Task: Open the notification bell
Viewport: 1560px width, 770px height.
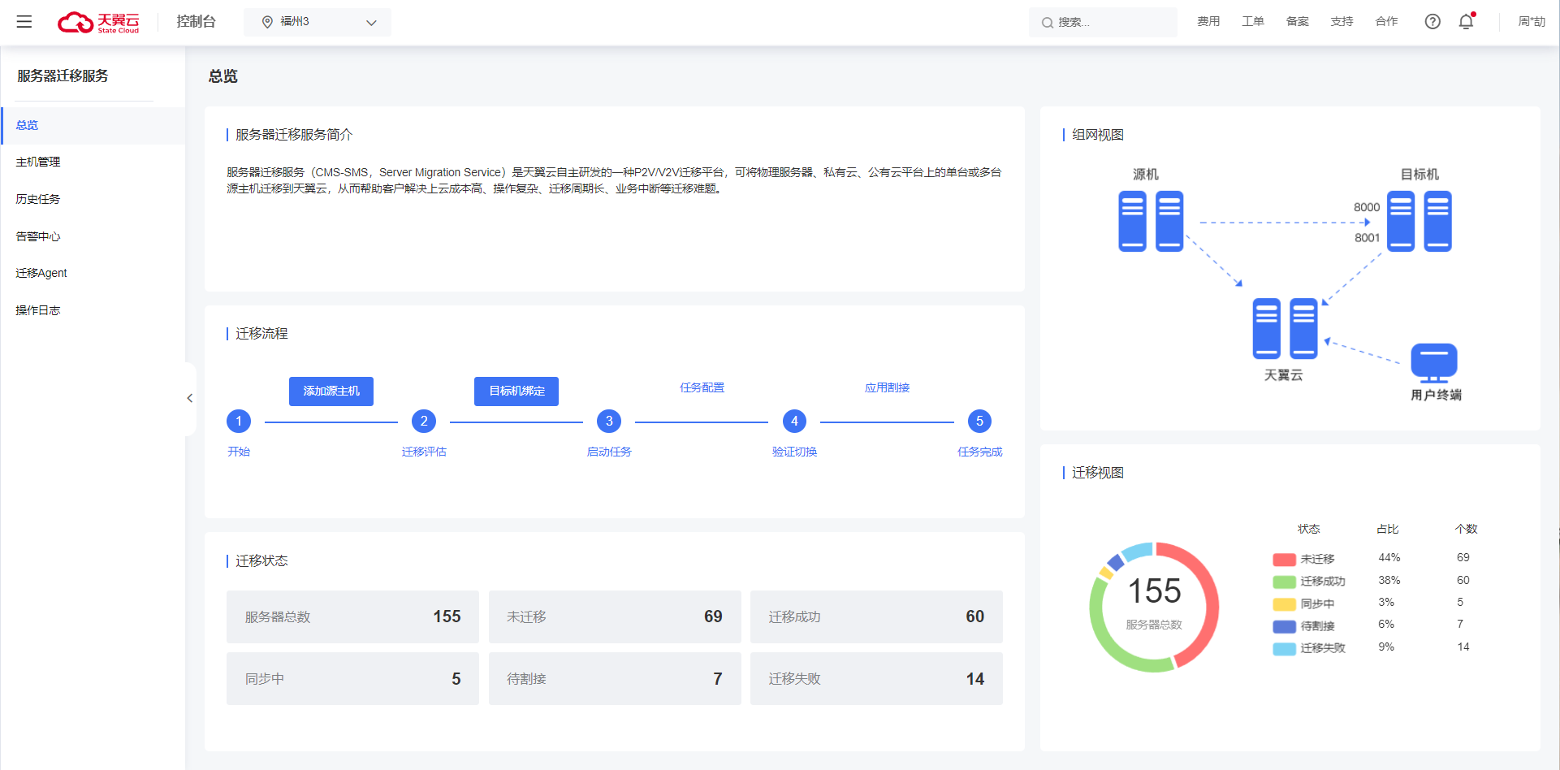Action: [1467, 22]
